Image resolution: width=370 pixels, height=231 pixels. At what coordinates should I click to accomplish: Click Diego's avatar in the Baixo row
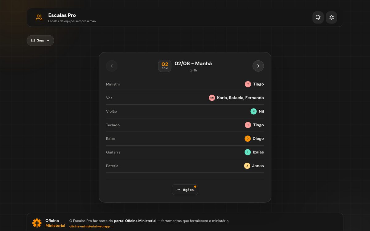[248, 139]
